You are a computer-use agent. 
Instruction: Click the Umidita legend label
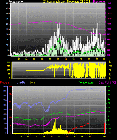pyautogui.click(x=21, y=82)
